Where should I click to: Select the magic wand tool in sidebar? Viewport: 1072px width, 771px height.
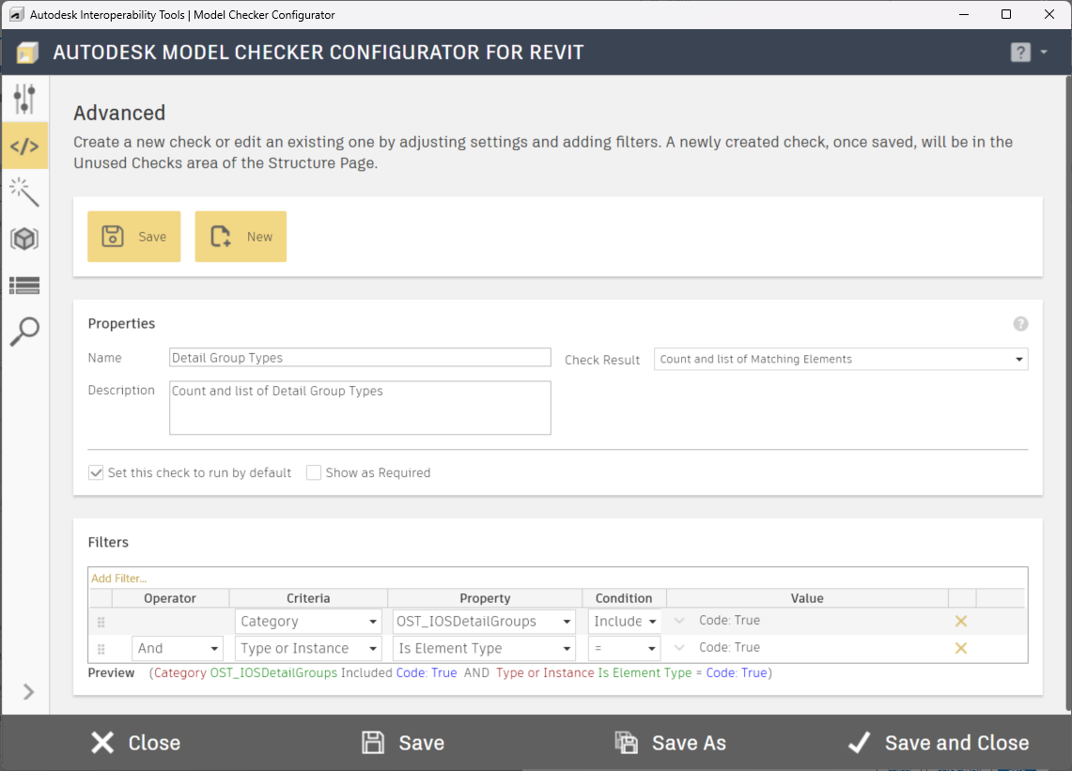tap(25, 192)
